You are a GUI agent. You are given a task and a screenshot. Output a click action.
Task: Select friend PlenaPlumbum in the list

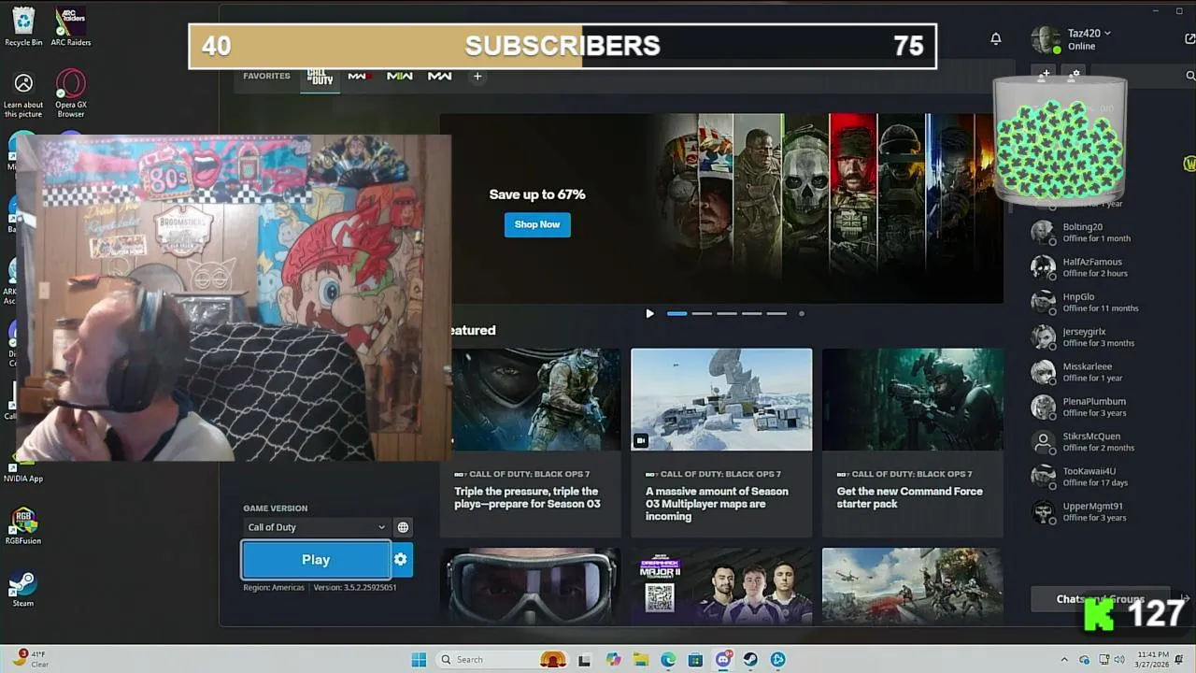coord(1100,407)
